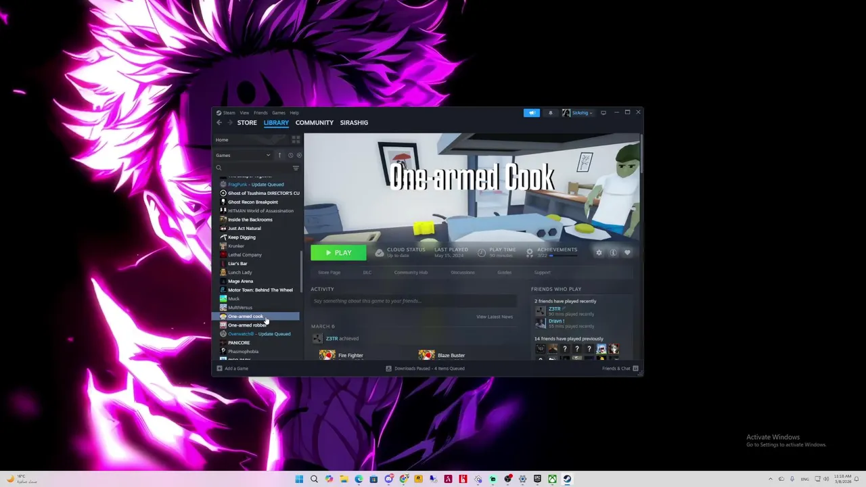The height and width of the screenshot is (487, 866).
Task: Click the Add a Game plus icon
Action: coord(219,369)
